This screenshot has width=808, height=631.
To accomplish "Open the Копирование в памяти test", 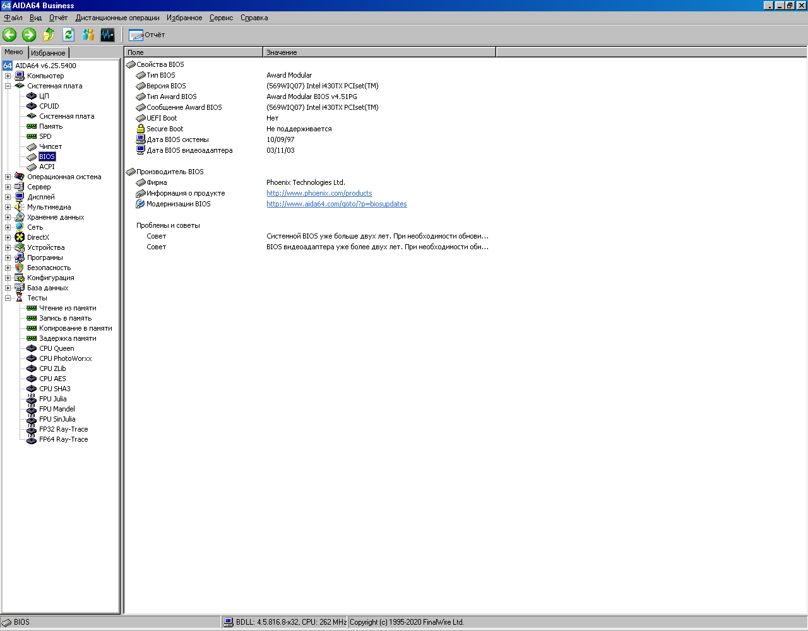I will [x=76, y=328].
